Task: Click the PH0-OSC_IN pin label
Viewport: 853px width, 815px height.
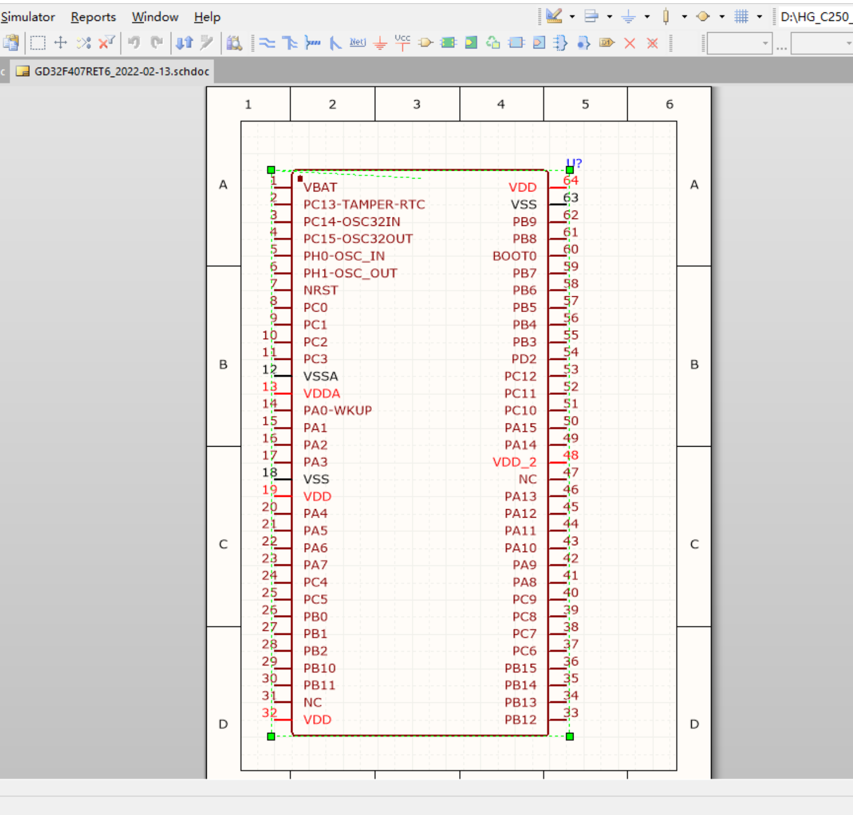Action: (344, 256)
